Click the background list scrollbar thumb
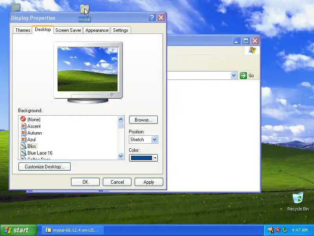The width and height of the screenshot is (314, 236). (121, 125)
